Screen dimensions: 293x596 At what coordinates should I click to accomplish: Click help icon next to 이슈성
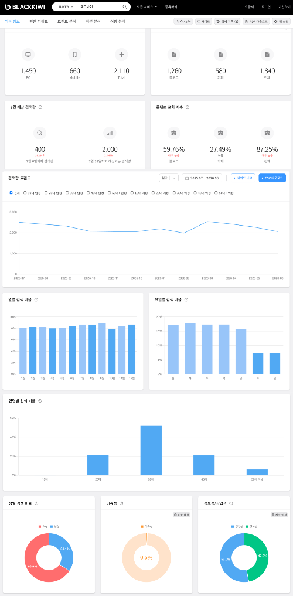(121, 503)
